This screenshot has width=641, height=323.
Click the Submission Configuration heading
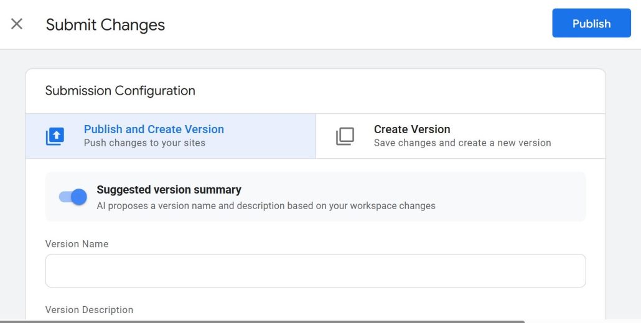(x=120, y=90)
